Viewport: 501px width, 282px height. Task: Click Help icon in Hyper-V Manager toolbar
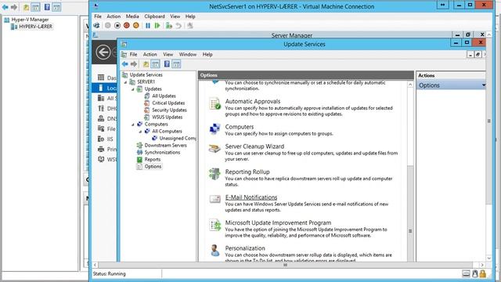coord(47,7)
